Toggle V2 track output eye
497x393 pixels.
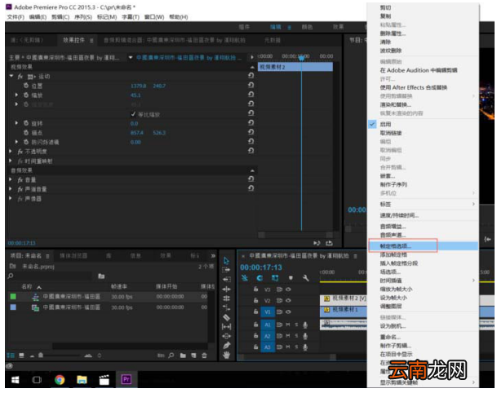[288, 300]
